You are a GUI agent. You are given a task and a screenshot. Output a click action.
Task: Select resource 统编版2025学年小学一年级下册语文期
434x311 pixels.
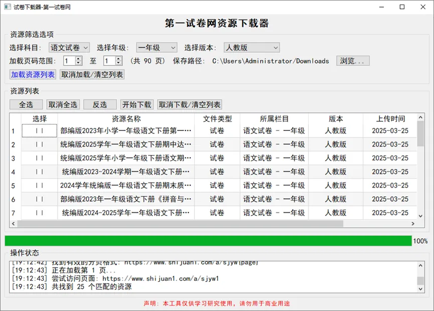pyautogui.click(x=126, y=158)
